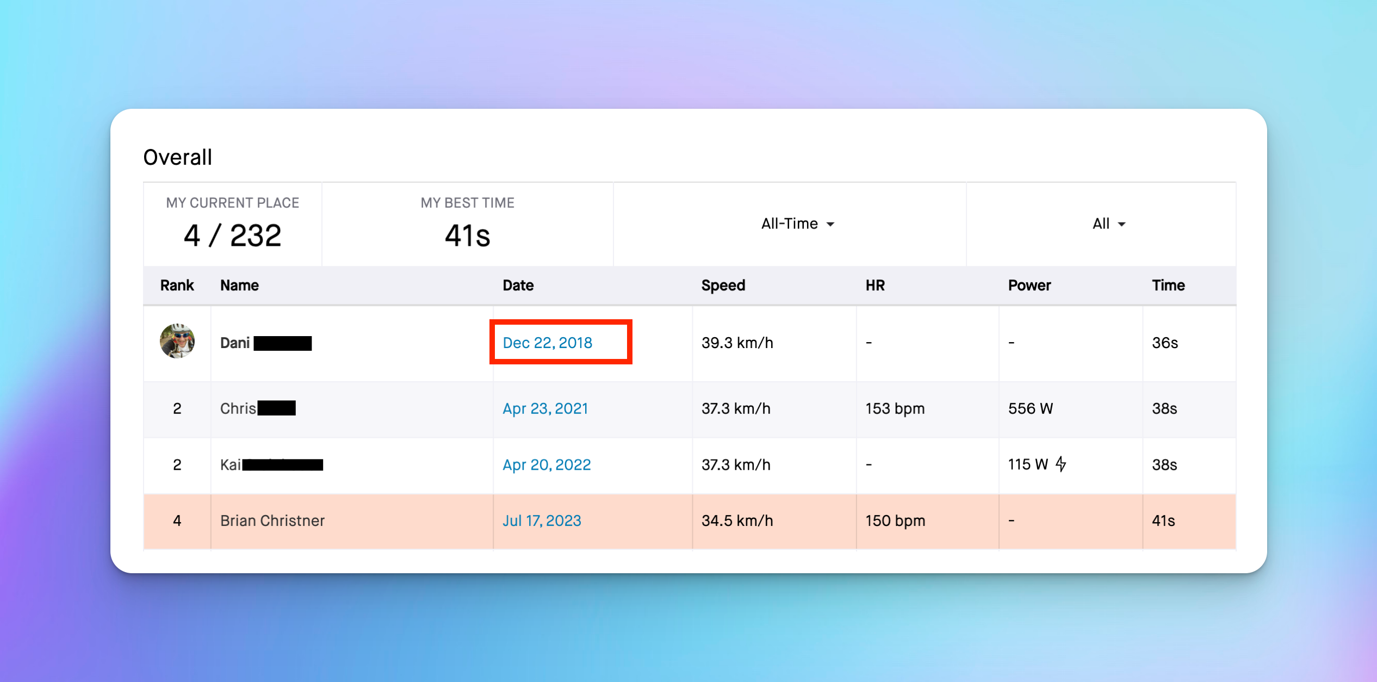Open the Apr 23, 2021 activity link
Viewport: 1377px width, 682px height.
point(545,408)
